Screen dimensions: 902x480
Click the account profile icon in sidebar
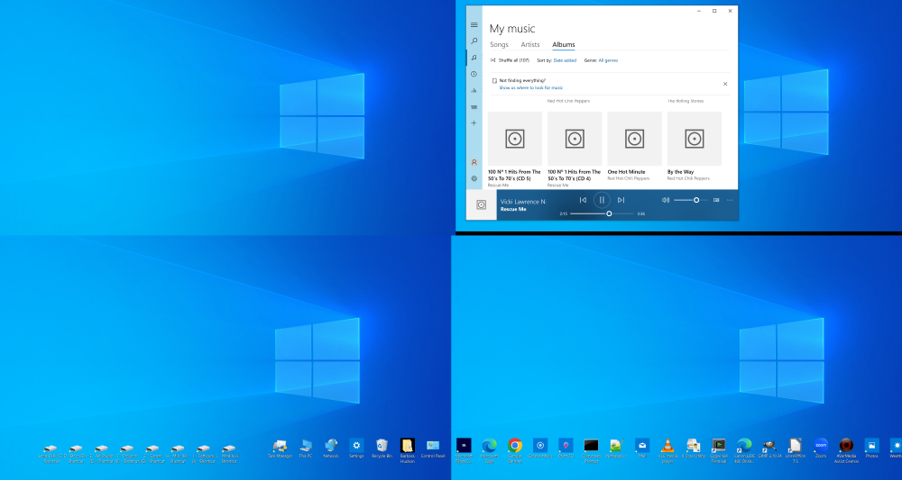point(474,162)
